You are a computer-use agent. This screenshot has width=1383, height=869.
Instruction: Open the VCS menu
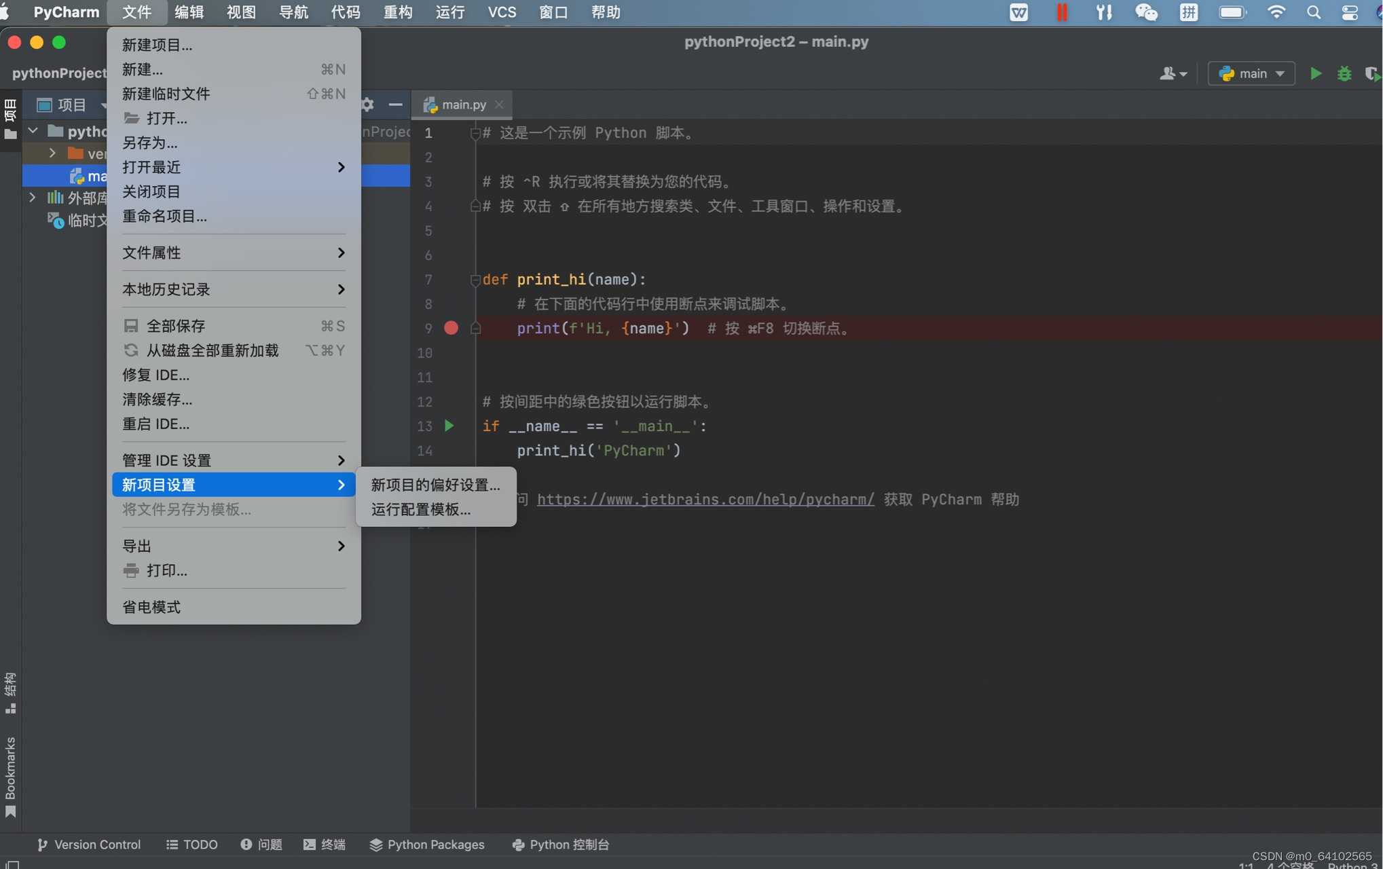pos(502,12)
